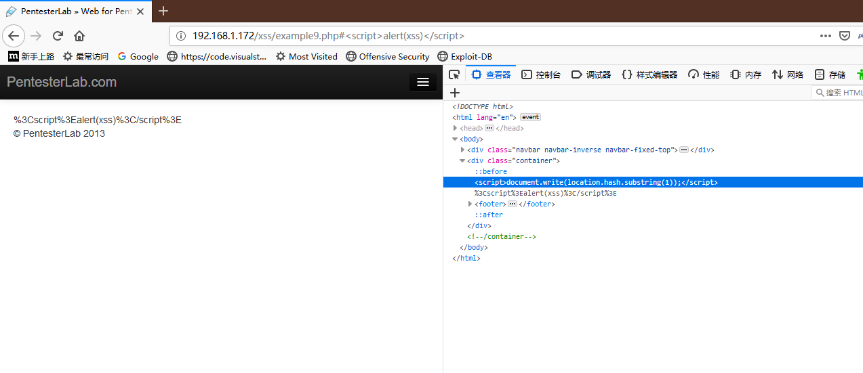The image size is (863, 373).
Task: Click the PentesterLab.com brand link
Action: [62, 82]
